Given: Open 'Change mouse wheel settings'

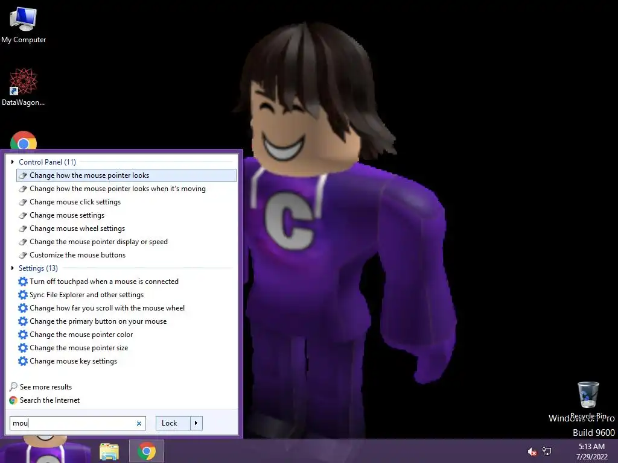Looking at the screenshot, I should 127,228.
